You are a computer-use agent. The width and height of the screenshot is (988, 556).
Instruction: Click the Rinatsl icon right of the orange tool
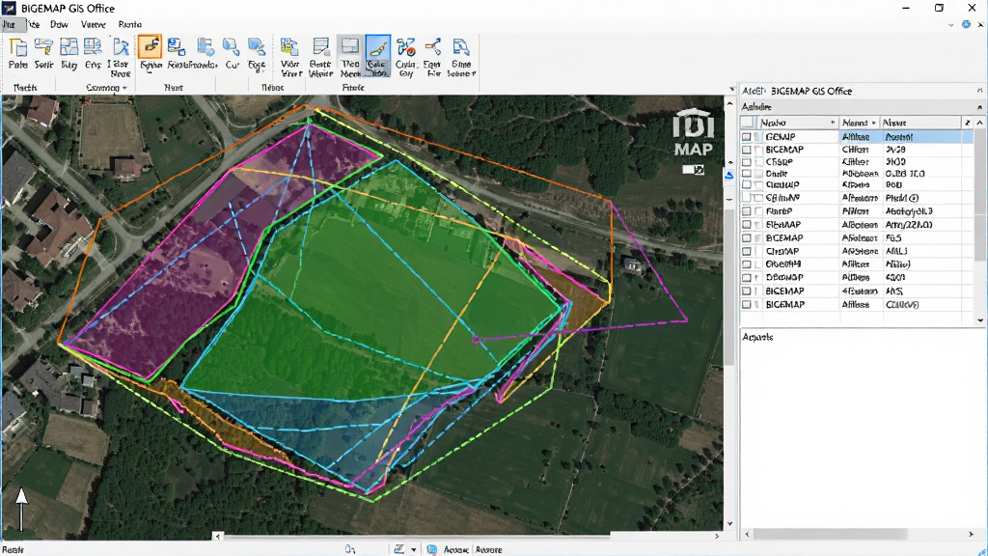tap(177, 48)
